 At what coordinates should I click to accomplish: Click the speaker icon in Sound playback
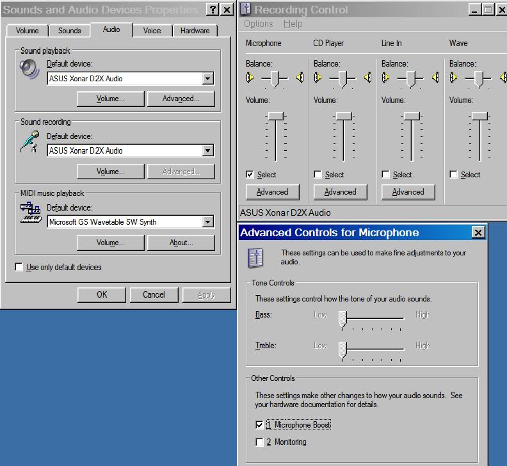29,69
